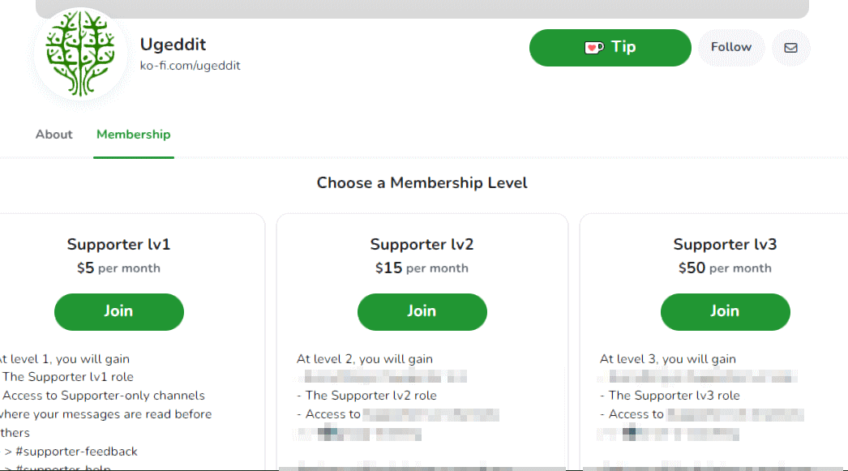The image size is (848, 471).
Task: Click the Tip button
Action: [x=610, y=47]
